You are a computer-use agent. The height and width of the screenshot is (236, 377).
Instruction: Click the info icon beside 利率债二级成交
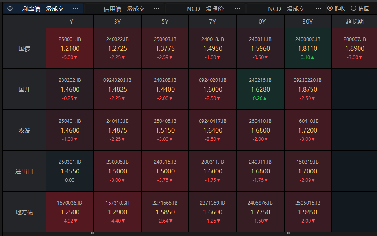(x=10, y=9)
